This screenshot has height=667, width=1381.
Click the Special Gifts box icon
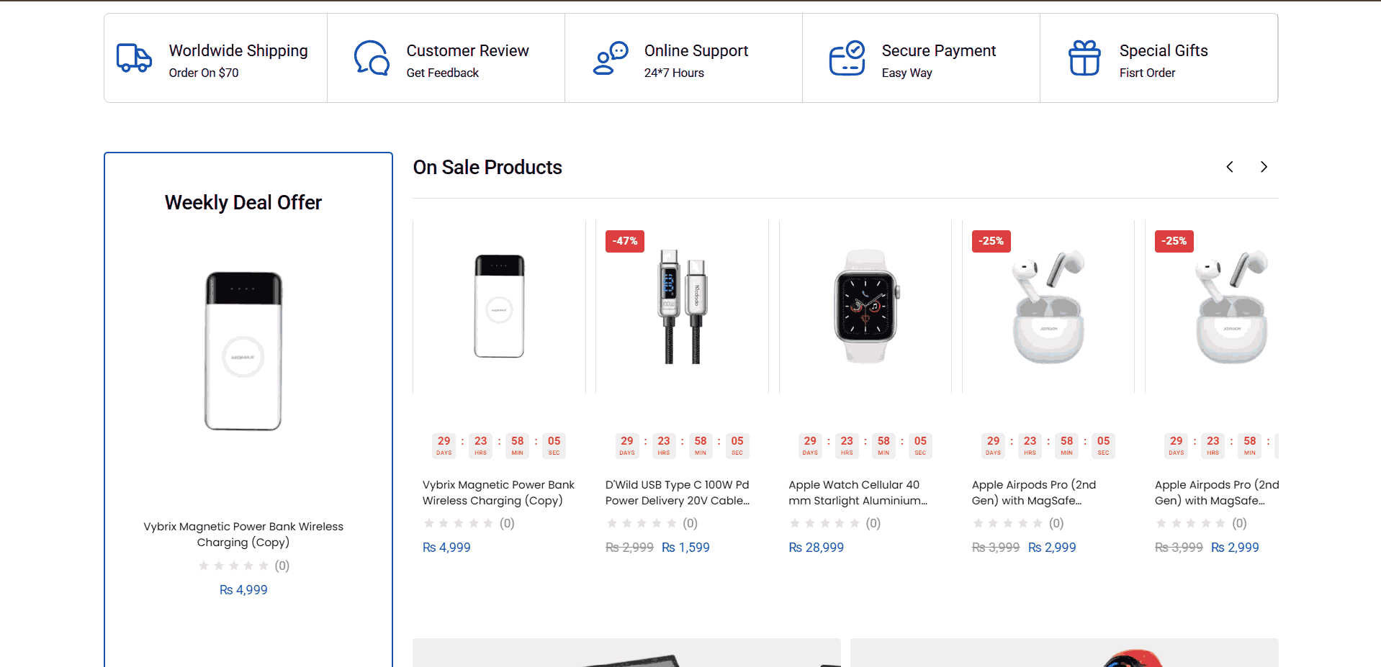coord(1084,58)
